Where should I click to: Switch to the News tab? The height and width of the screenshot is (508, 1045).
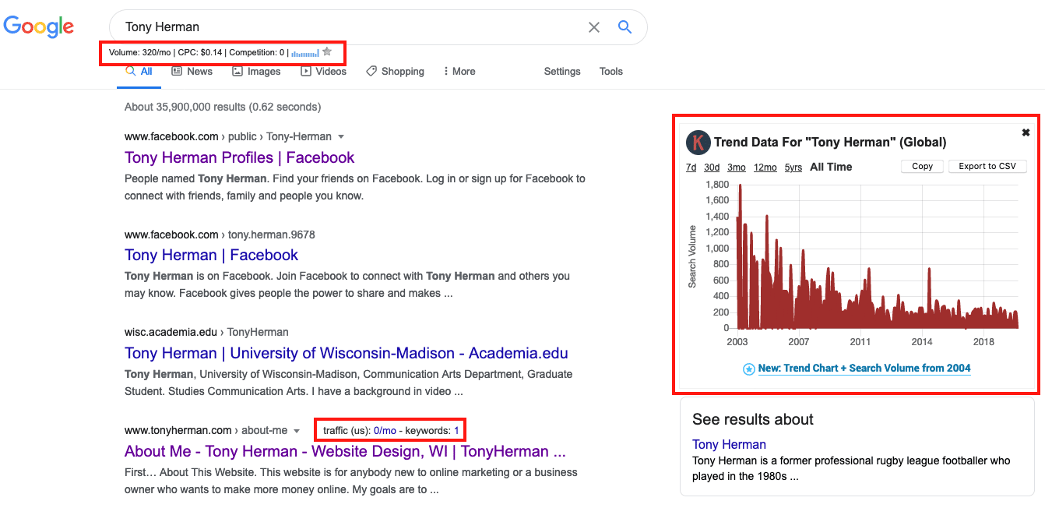(192, 71)
